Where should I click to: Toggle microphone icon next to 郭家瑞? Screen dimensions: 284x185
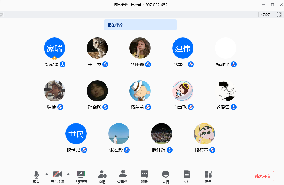[63, 64]
